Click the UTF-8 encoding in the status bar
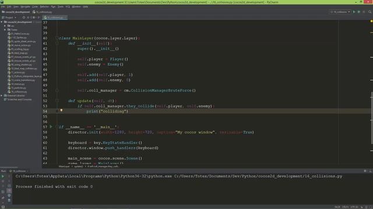Viewport: 373px width, 209px height. tap(354, 207)
